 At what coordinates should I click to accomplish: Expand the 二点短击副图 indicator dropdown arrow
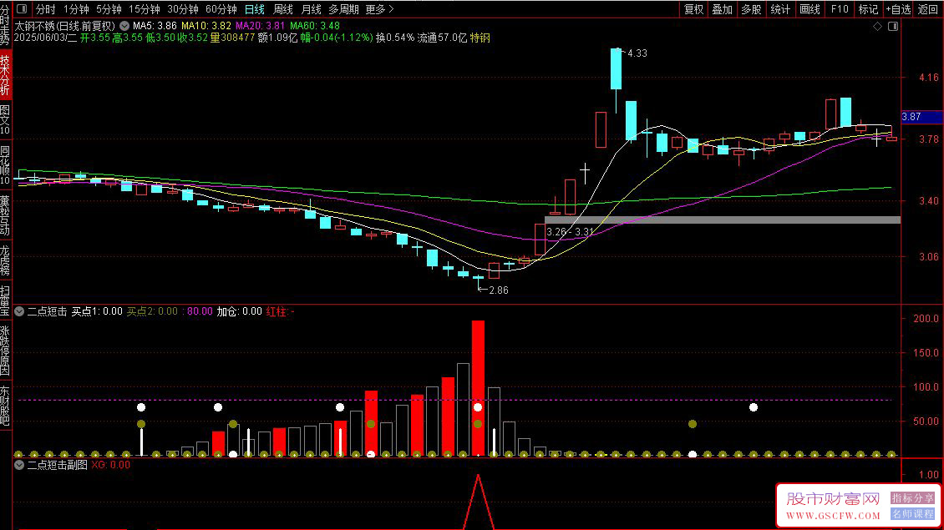19,465
